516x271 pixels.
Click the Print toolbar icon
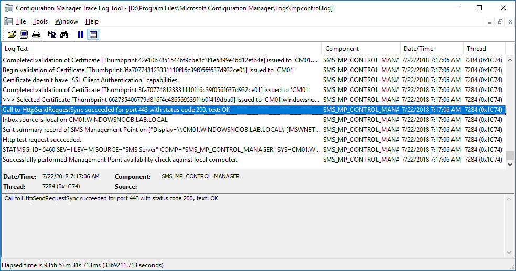tap(36, 35)
